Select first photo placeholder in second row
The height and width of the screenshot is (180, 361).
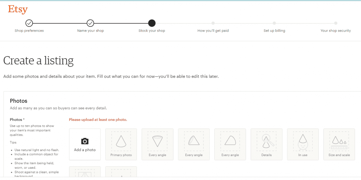pyautogui.click(x=85, y=172)
